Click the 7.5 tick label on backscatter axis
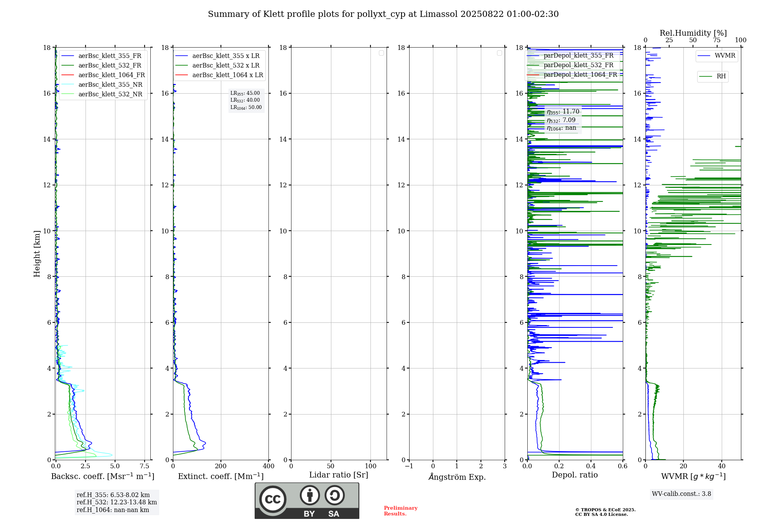Viewport: 767px width, 522px height. click(x=145, y=466)
